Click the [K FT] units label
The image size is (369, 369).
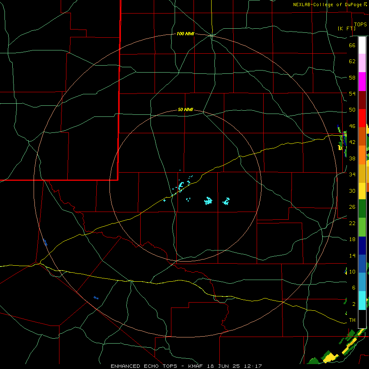tap(346, 28)
